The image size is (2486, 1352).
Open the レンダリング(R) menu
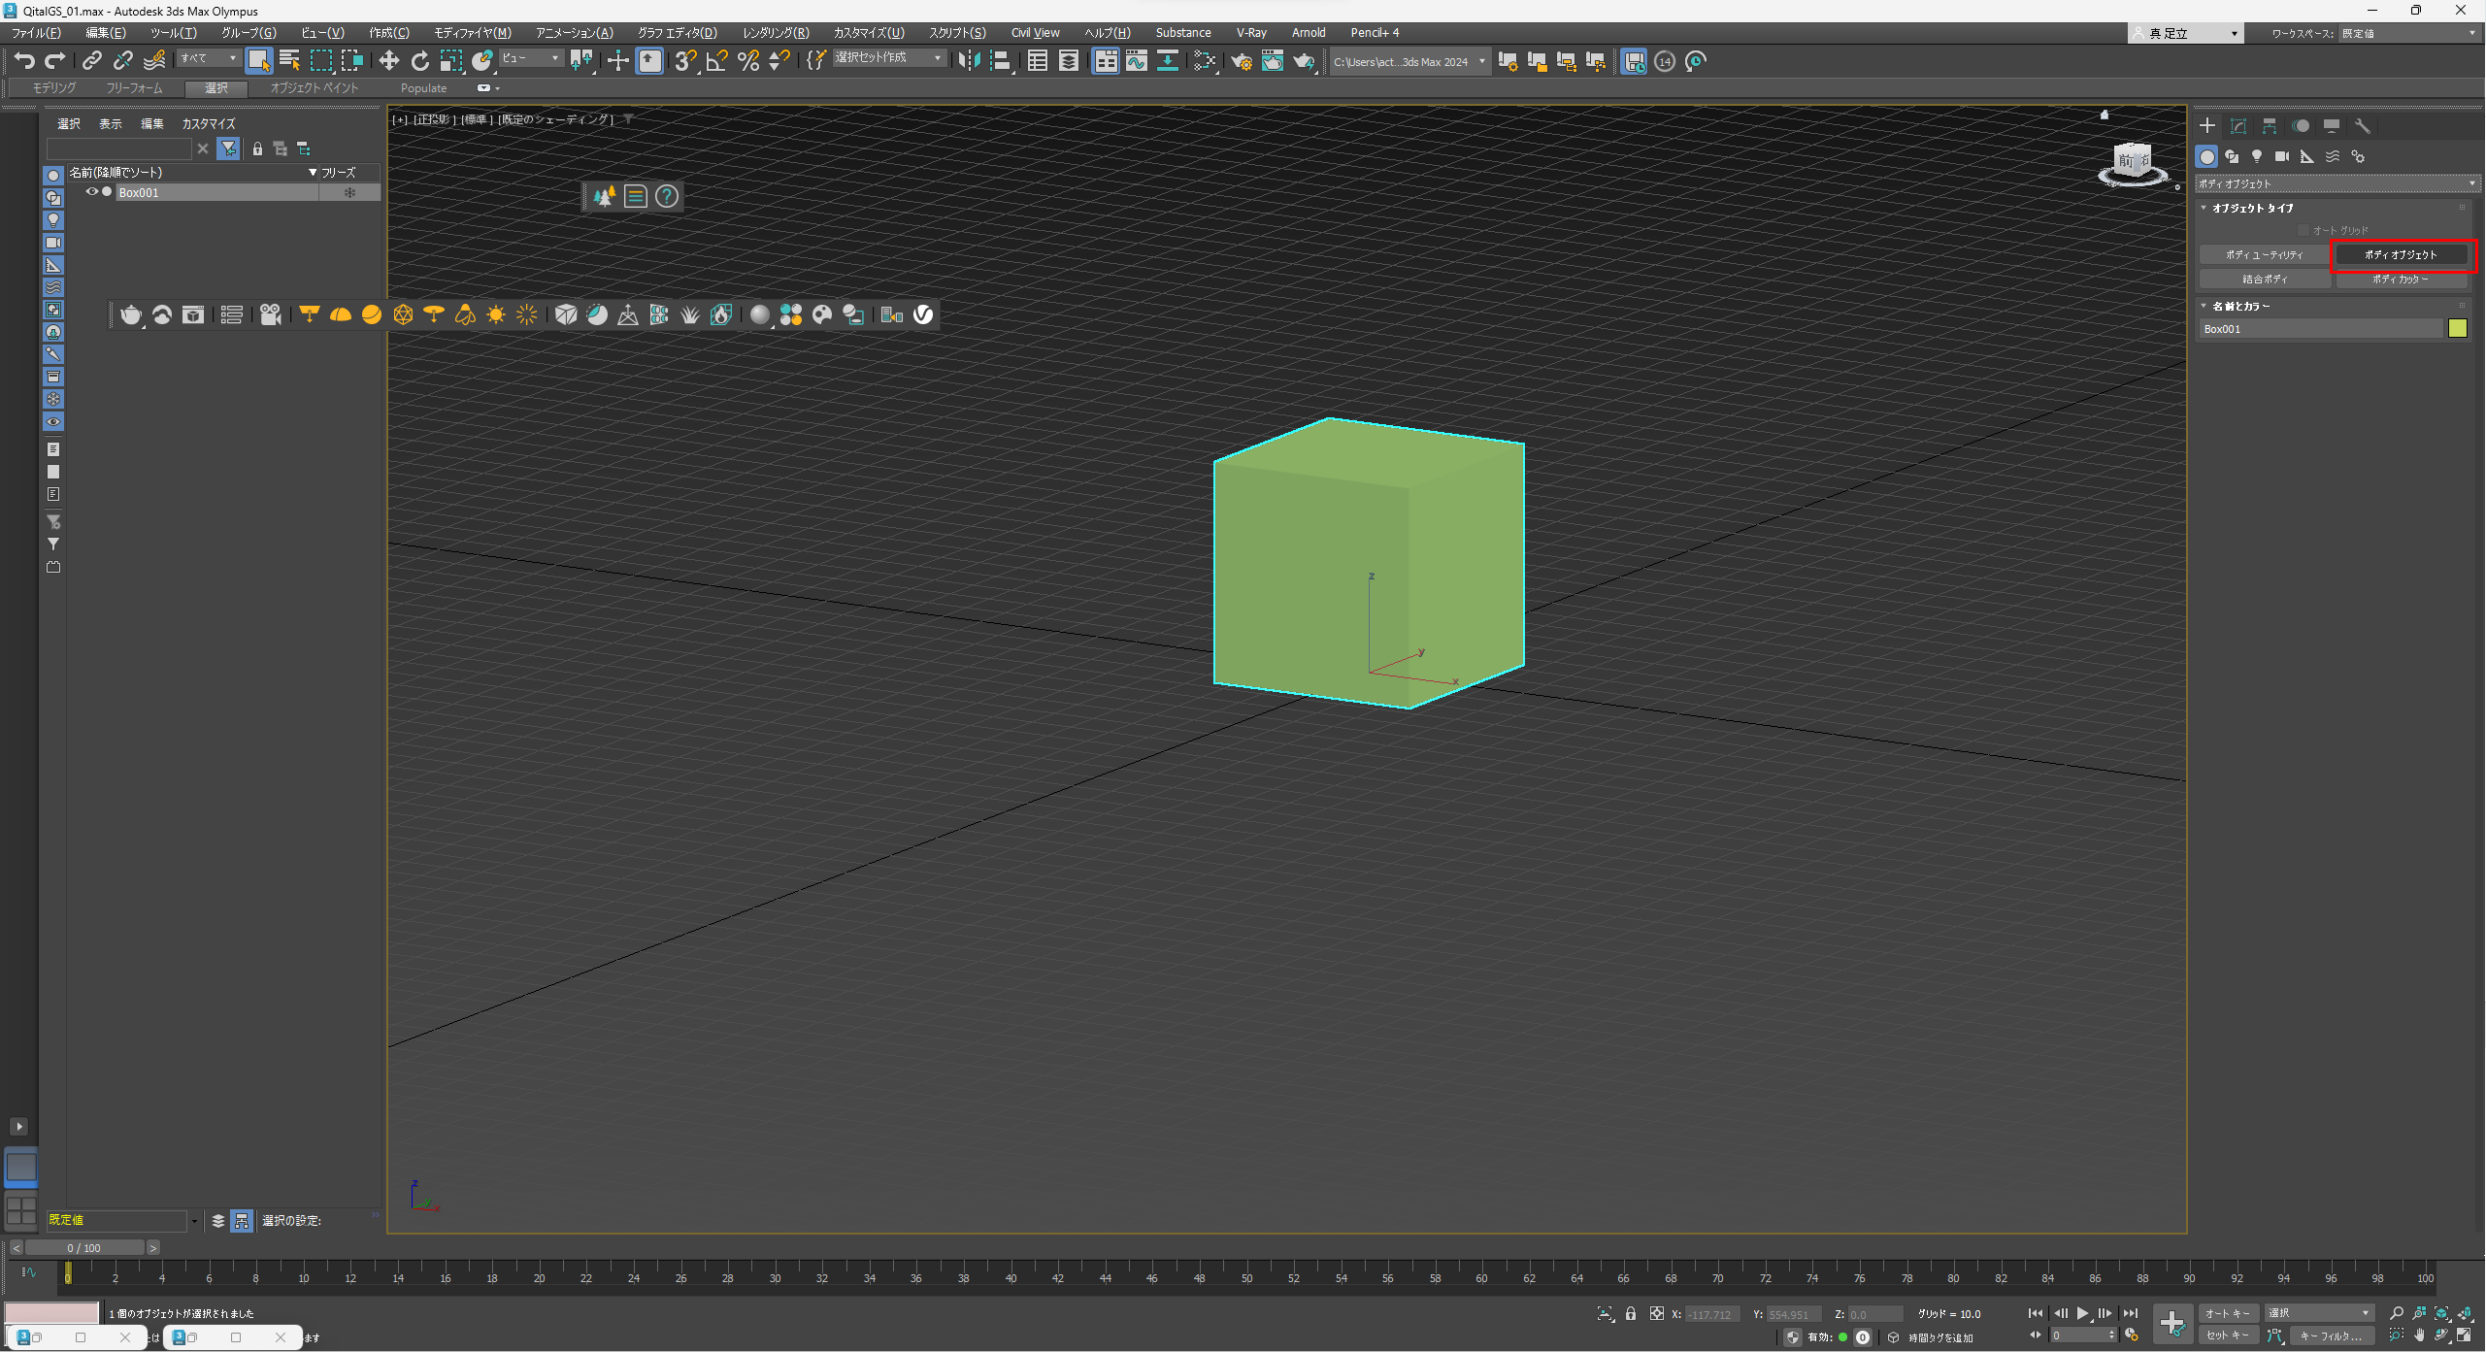(775, 33)
